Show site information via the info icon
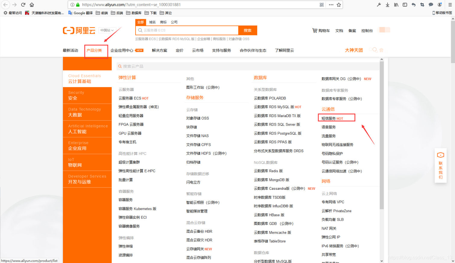Image resolution: width=455 pixels, height=263 pixels. 72,5
